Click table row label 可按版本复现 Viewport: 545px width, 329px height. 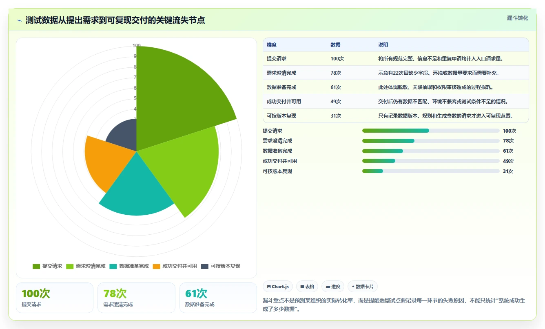pos(281,116)
